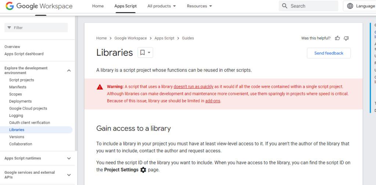Screen dimensions: 376x185
Task: Open the All products dropdown
Action: pyautogui.click(x=162, y=6)
